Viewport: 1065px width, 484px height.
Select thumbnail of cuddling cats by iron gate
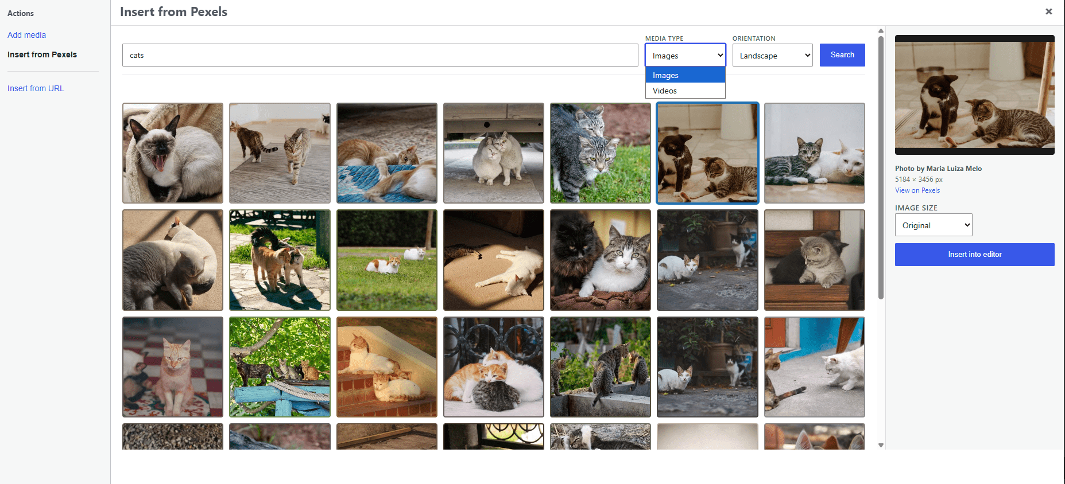pos(494,367)
